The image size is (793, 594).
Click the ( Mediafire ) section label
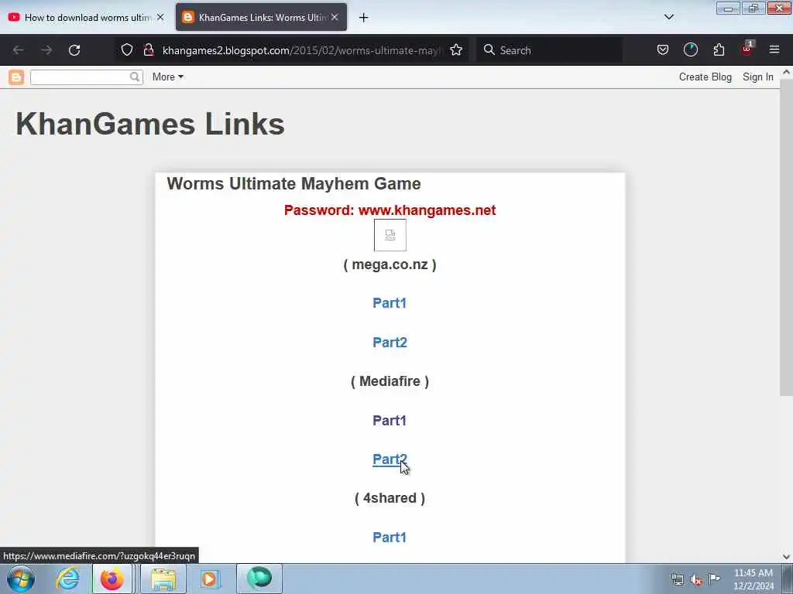coord(390,381)
